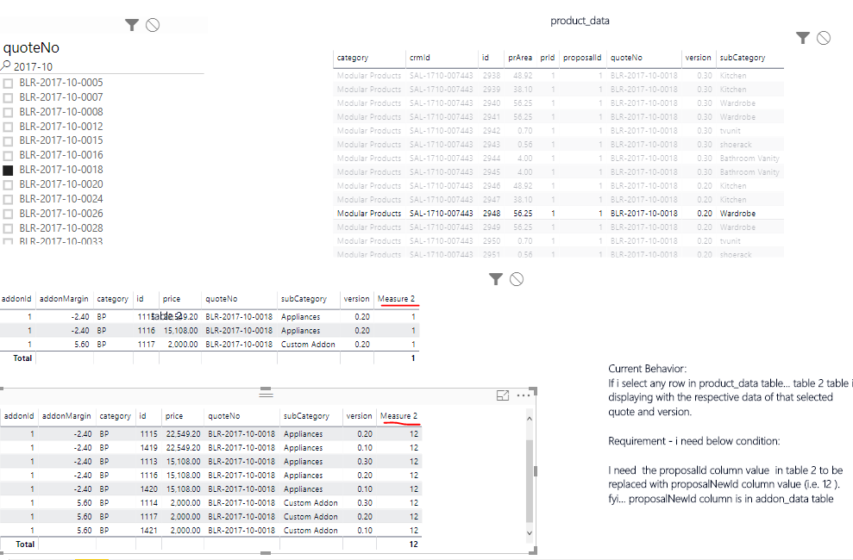Viewport: 853px width, 560px height.
Task: Click the Total value 12 in bottom table
Action: pos(413,544)
